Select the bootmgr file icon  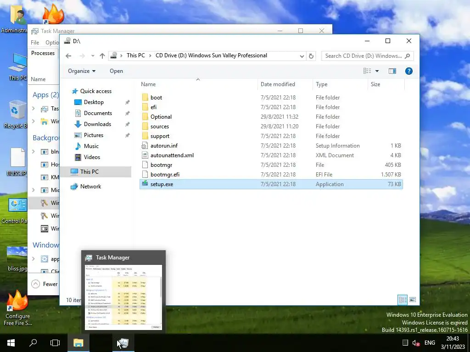click(145, 165)
